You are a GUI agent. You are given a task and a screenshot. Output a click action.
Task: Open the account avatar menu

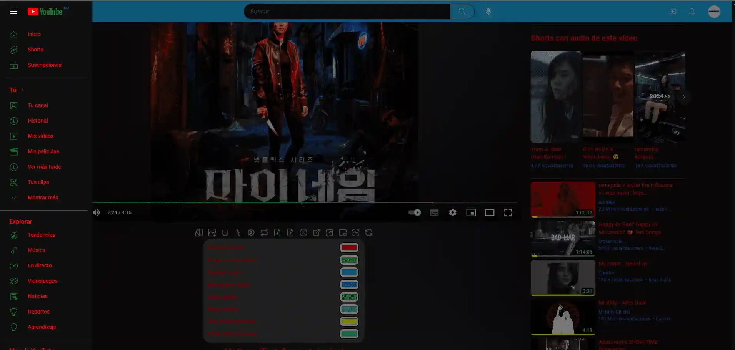click(714, 12)
